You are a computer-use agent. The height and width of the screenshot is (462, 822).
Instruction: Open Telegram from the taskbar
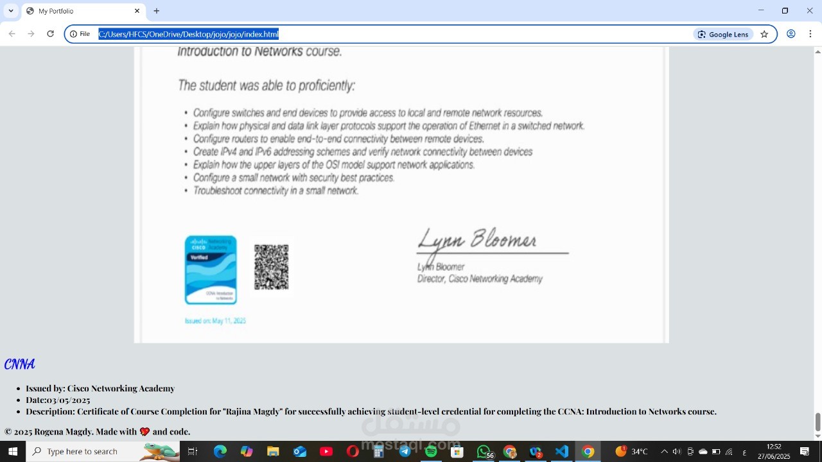(405, 452)
